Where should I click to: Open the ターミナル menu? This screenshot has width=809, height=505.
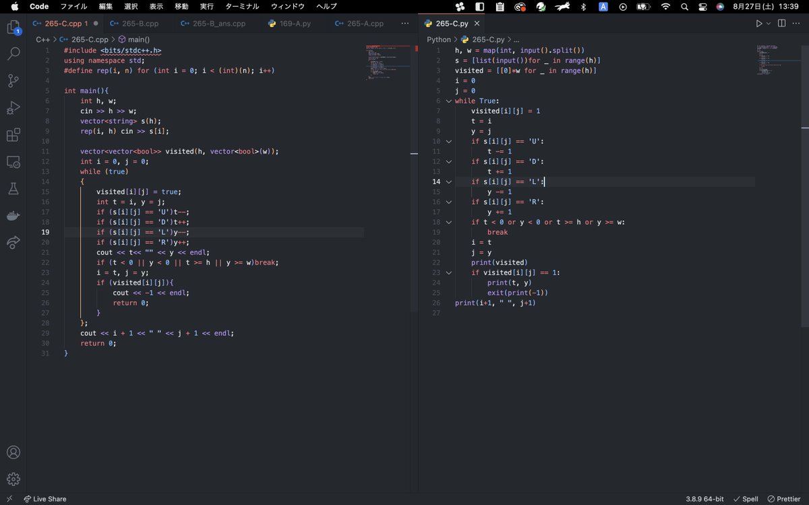pyautogui.click(x=242, y=6)
